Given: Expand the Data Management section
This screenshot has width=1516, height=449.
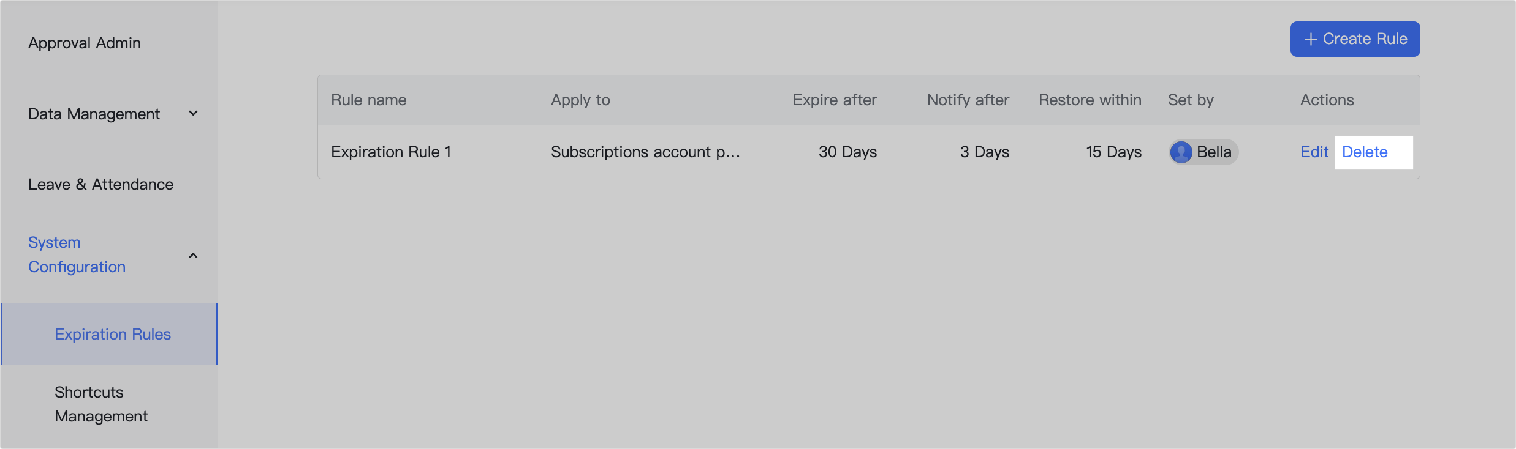Looking at the screenshot, I should pyautogui.click(x=194, y=113).
